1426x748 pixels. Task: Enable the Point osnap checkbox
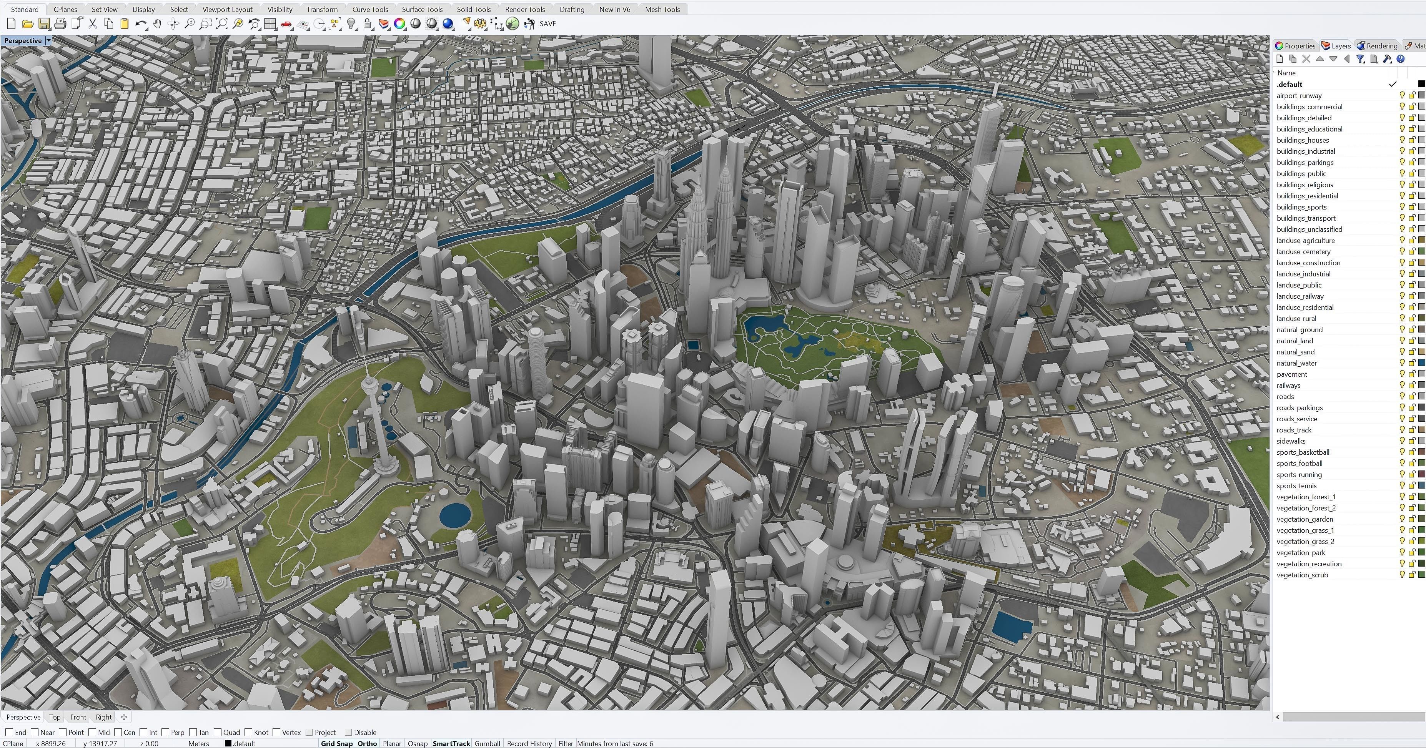[63, 733]
